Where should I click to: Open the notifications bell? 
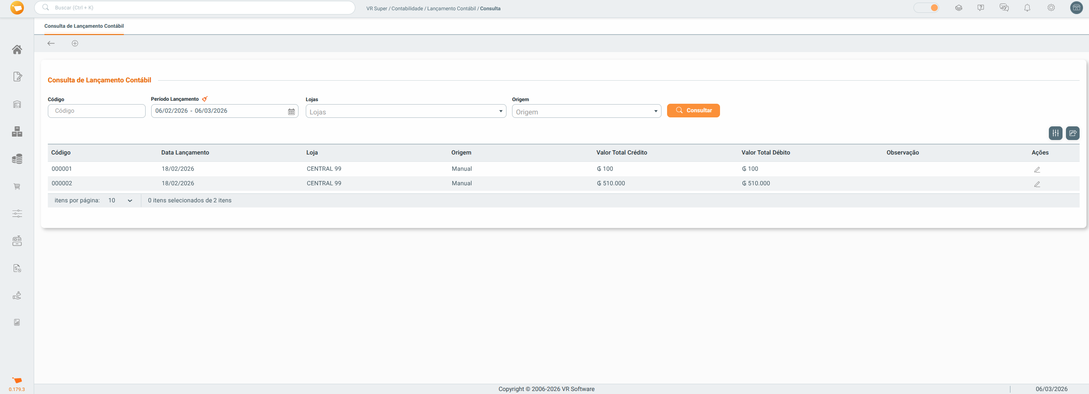pos(1027,8)
